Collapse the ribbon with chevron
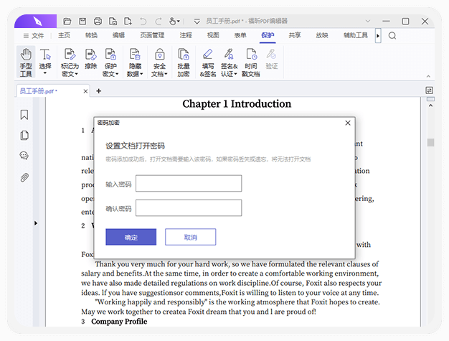The image size is (449, 341). 428,76
